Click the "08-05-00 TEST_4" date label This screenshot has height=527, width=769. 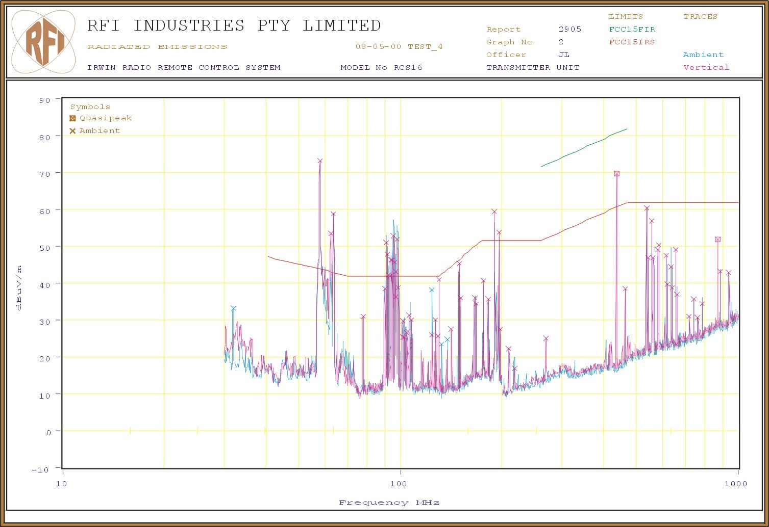point(399,47)
